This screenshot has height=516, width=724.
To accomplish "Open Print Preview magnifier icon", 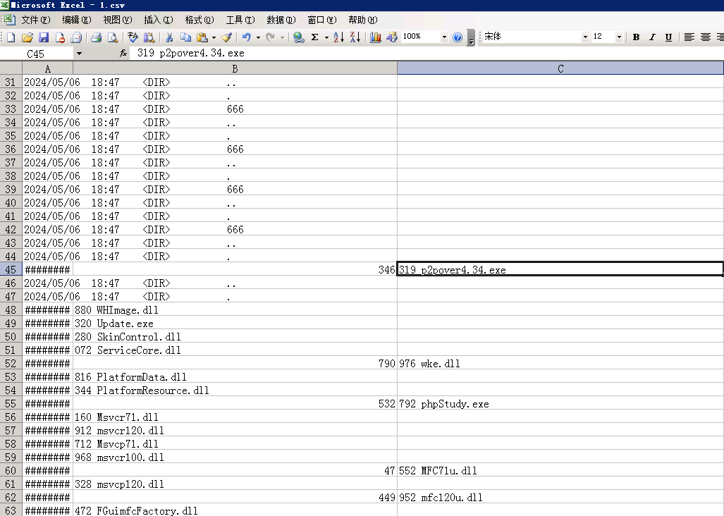I will click(113, 37).
